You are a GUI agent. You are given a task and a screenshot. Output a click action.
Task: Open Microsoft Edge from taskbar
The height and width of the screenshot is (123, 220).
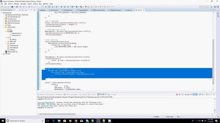[x=54, y=121]
